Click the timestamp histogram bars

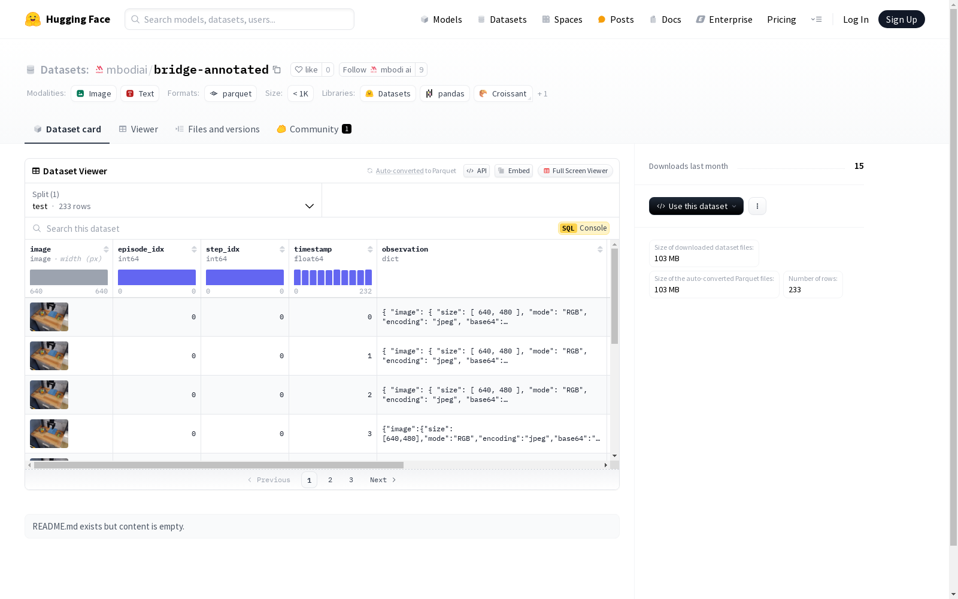pos(333,277)
